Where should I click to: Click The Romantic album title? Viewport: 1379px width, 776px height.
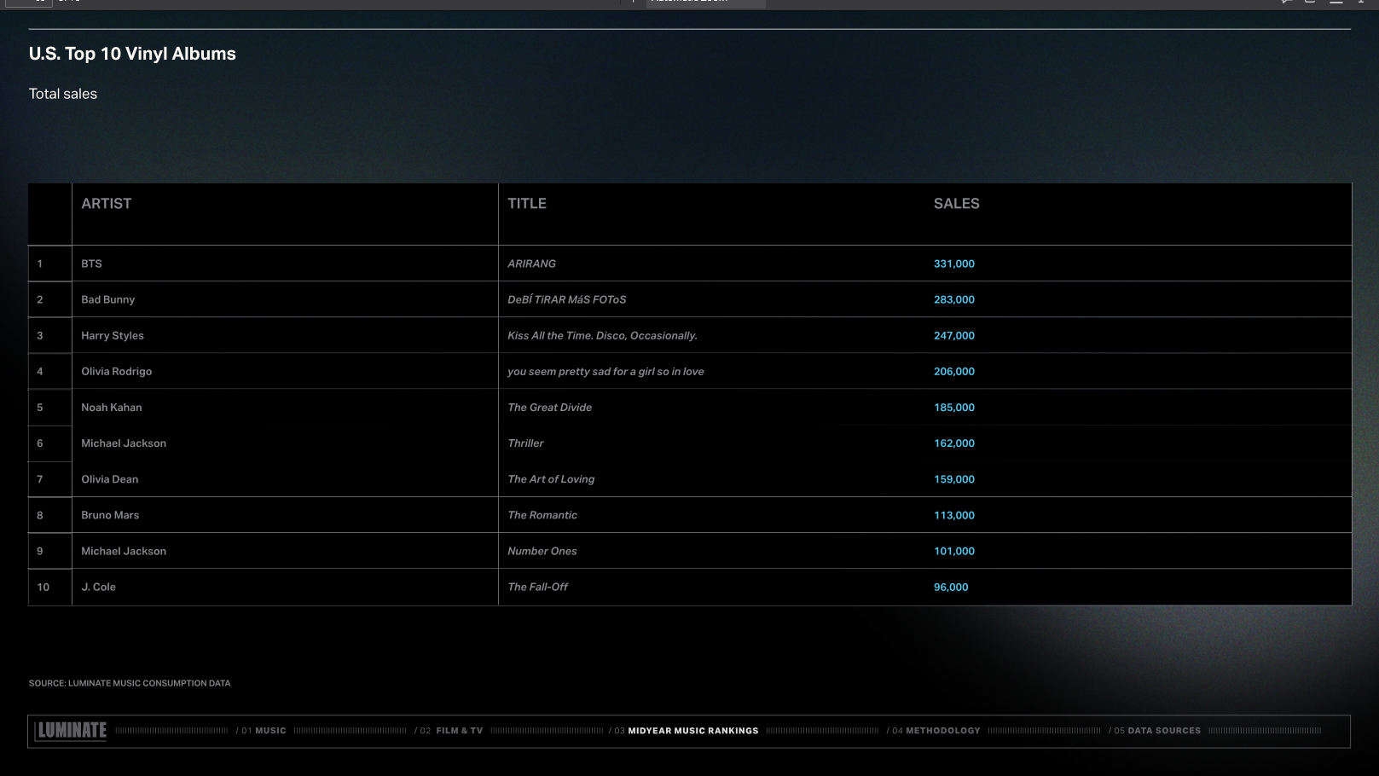(x=542, y=515)
